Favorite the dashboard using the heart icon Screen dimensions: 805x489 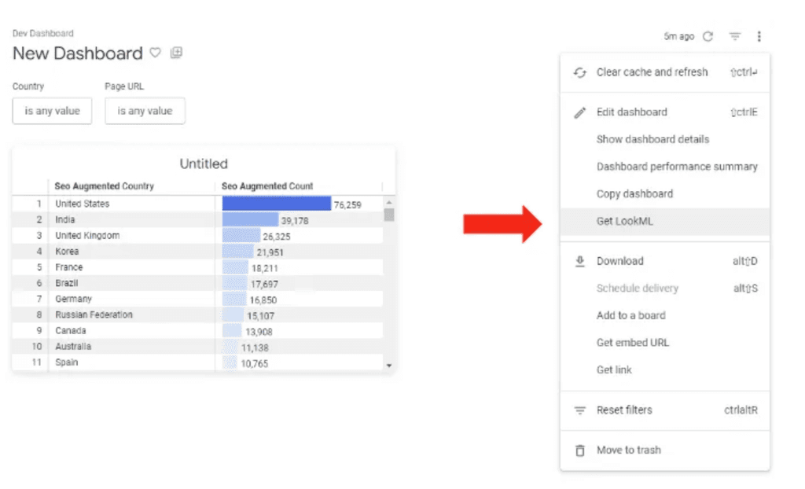coord(154,53)
